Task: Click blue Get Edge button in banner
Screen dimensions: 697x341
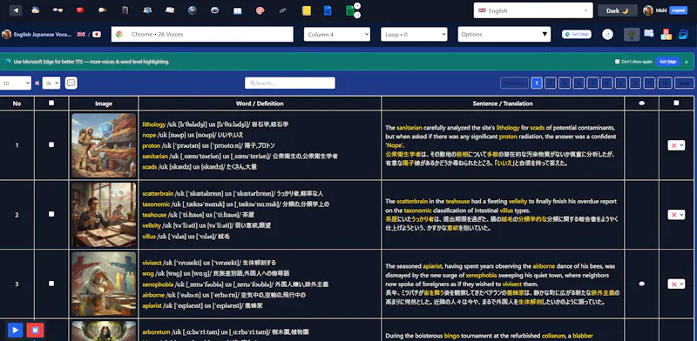Action: pyautogui.click(x=667, y=62)
